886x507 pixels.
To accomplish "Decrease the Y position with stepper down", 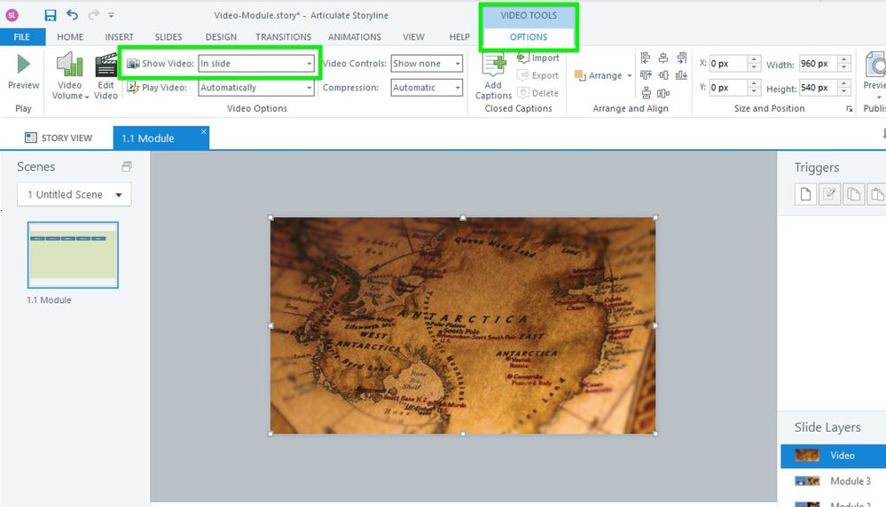I will point(754,91).
